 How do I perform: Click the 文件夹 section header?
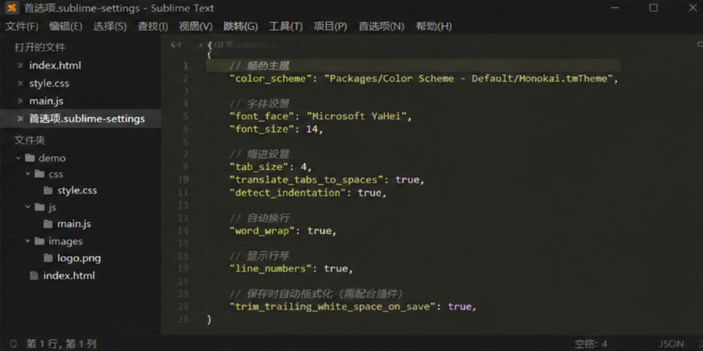coord(30,140)
